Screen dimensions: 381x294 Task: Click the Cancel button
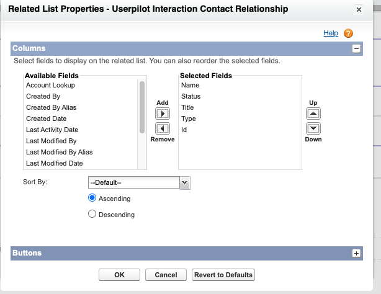pos(166,275)
